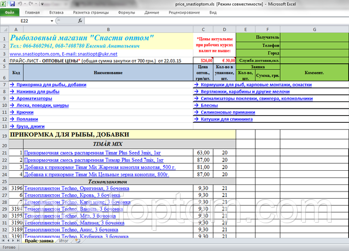
Task: Open the Вид ribbon tab
Action: pos(213,13)
